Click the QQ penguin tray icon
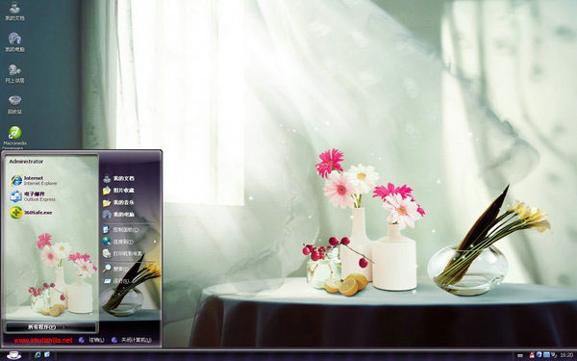Image resolution: width=577 pixels, height=361 pixels. [532, 354]
